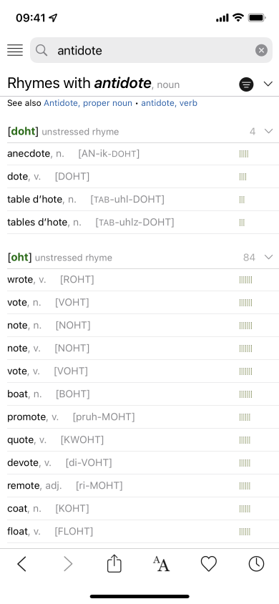This screenshot has width=279, height=604.
Task: Adjust text size with the AA icon
Action: 161,565
